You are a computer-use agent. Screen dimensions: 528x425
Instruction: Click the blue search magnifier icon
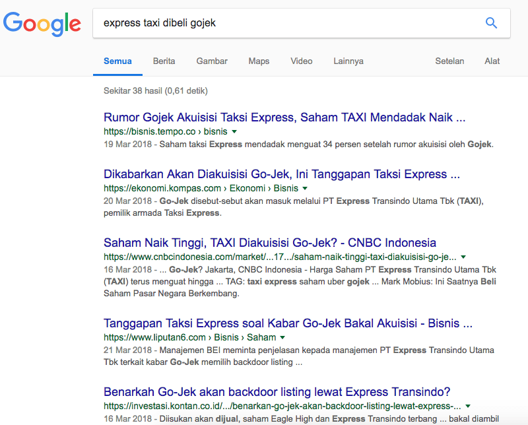pyautogui.click(x=491, y=23)
